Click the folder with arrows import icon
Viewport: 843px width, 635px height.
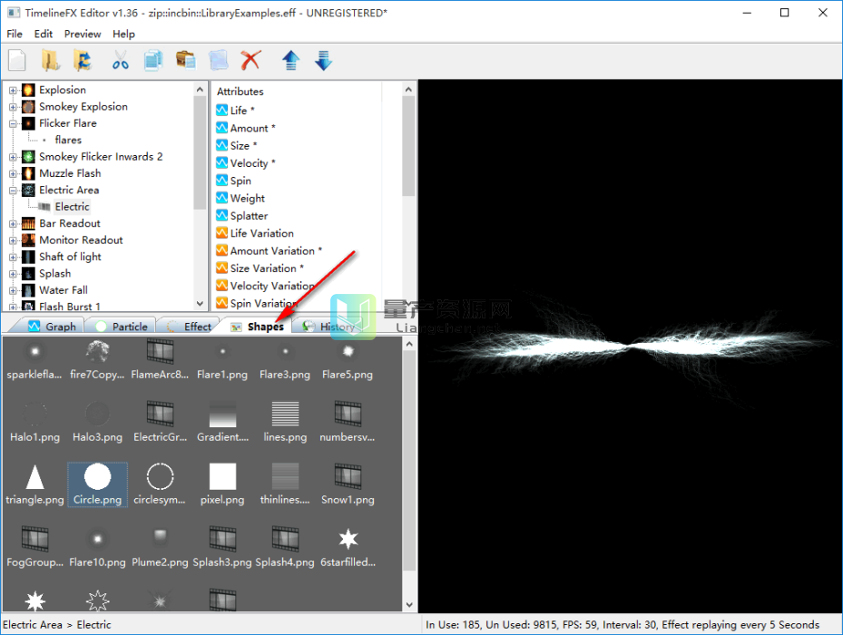click(83, 60)
